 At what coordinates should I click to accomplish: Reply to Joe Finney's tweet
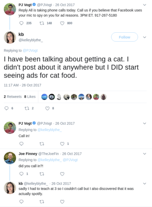tap(22, 173)
